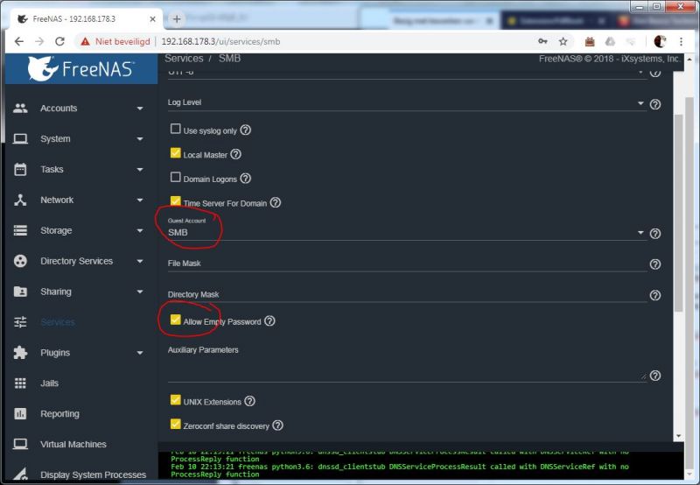Show help for Auxiliary Parameters
Screen dimensions: 700x485
click(654, 376)
